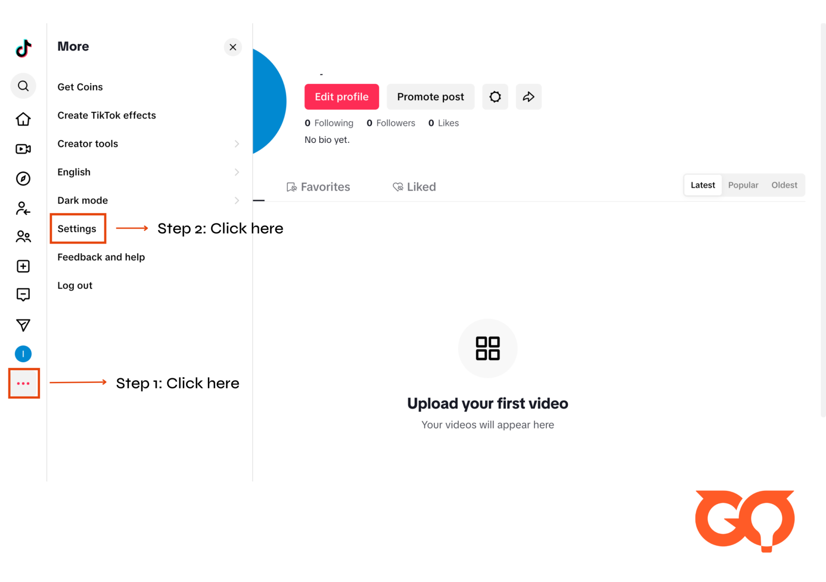Click the Explore compass icon

23,178
